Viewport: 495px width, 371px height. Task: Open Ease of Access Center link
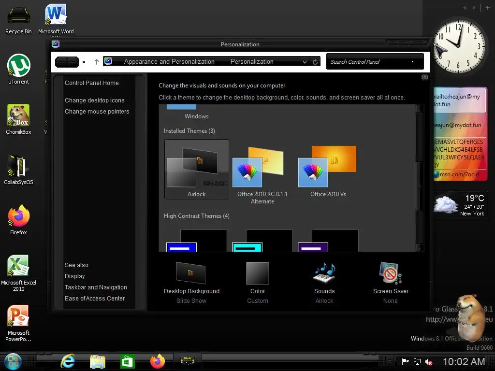coord(94,298)
